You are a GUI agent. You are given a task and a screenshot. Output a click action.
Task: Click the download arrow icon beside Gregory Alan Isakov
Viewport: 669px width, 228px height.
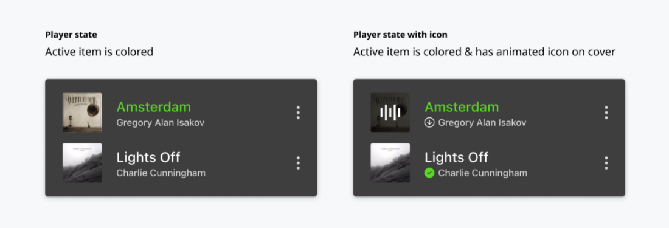(x=429, y=123)
